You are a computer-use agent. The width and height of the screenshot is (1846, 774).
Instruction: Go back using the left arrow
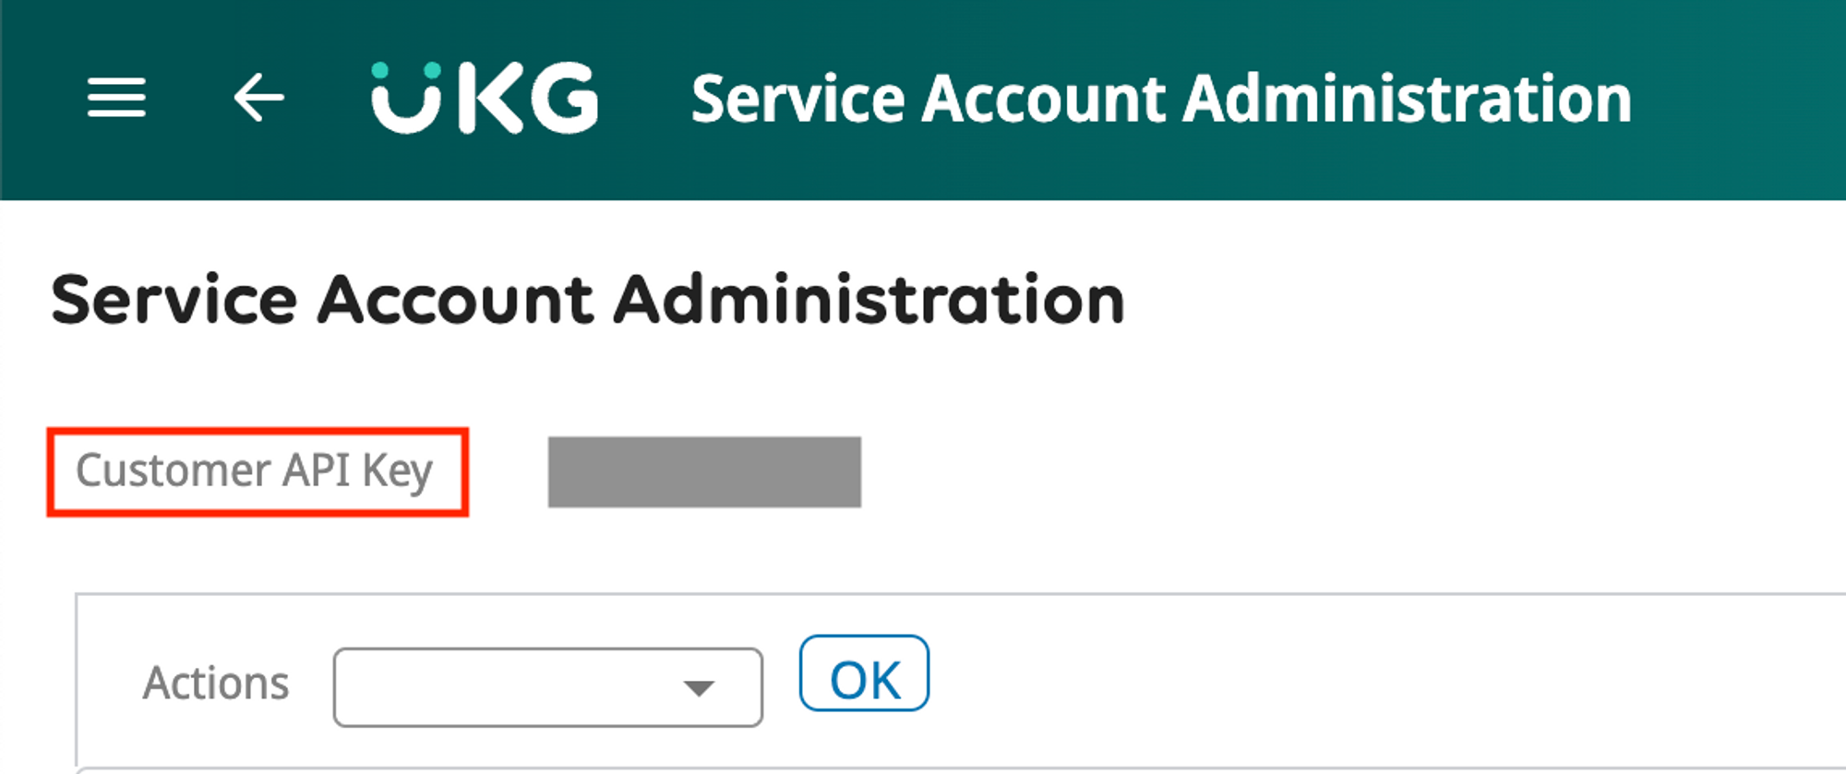point(258,98)
